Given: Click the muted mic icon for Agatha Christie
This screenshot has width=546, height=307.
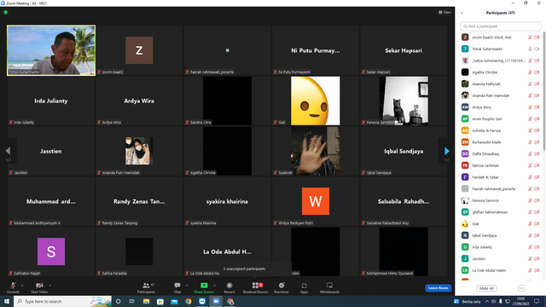Looking at the screenshot, I should coord(530,72).
